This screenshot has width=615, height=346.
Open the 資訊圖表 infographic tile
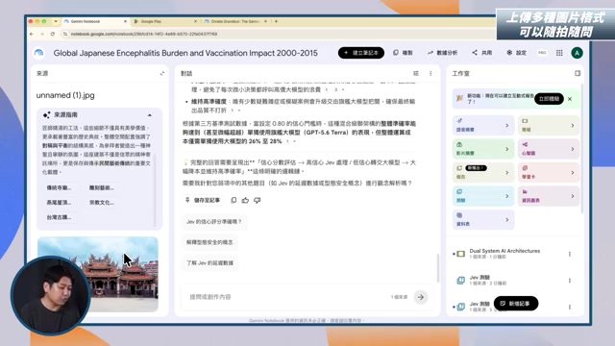click(x=549, y=196)
